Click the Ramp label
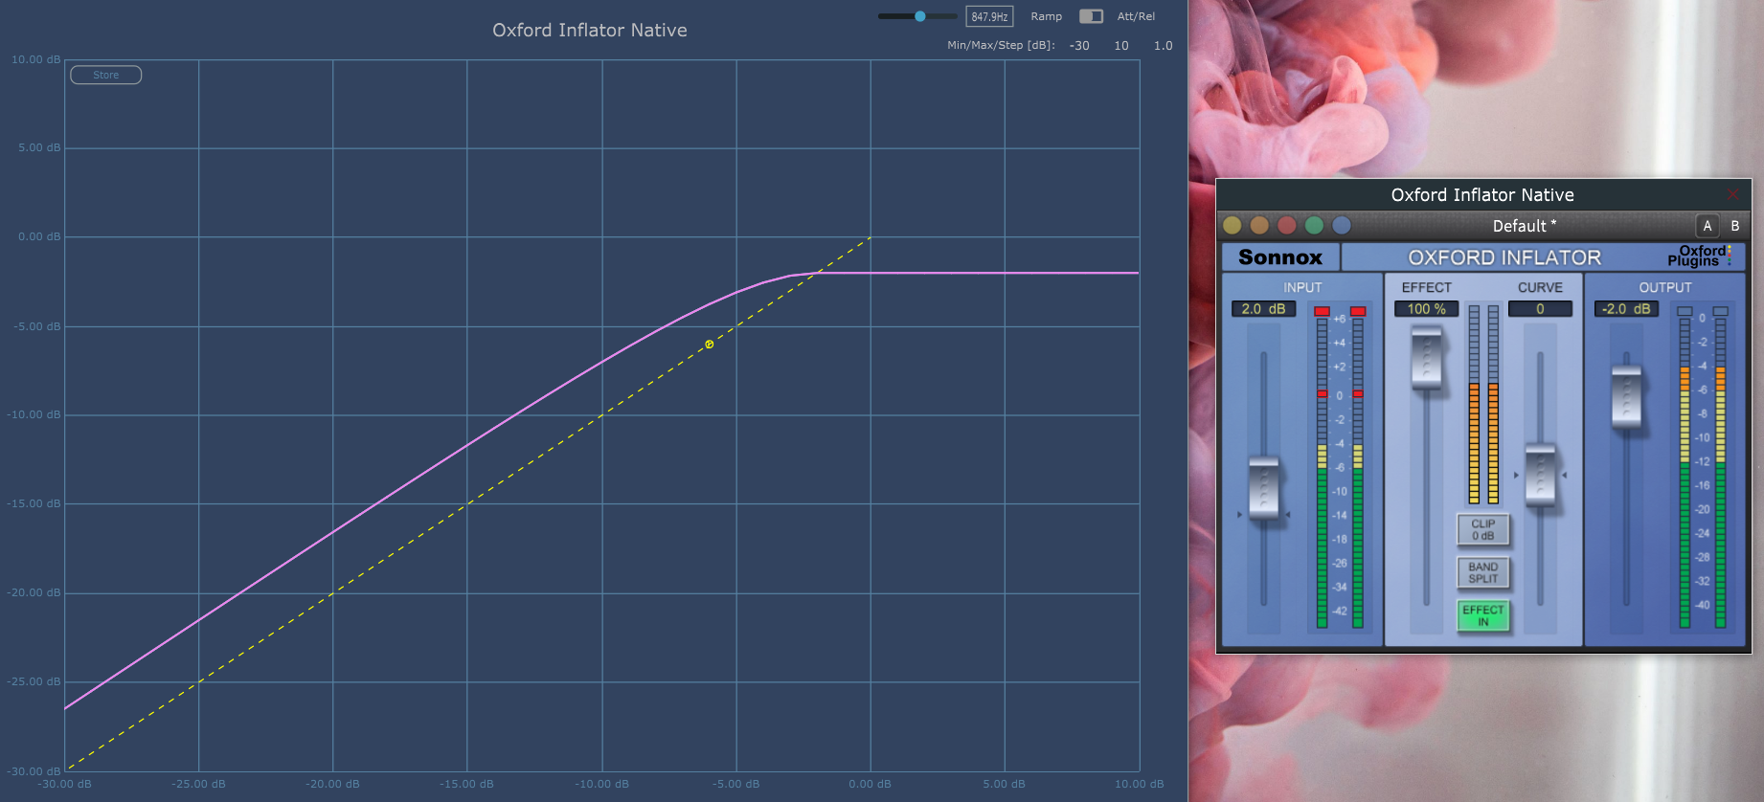This screenshot has height=802, width=1764. [1046, 16]
